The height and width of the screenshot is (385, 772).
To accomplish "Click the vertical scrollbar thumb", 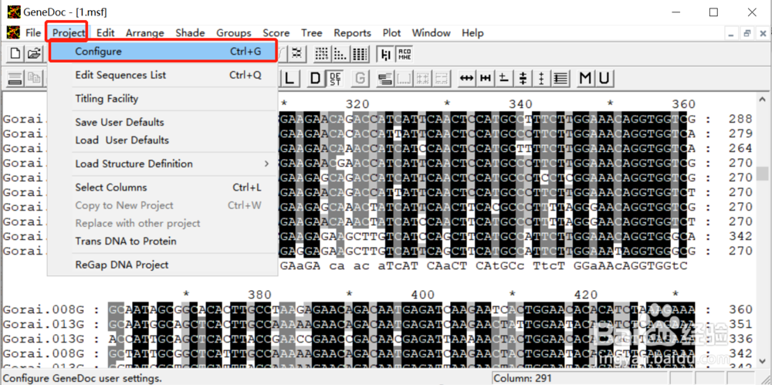I will (763, 174).
